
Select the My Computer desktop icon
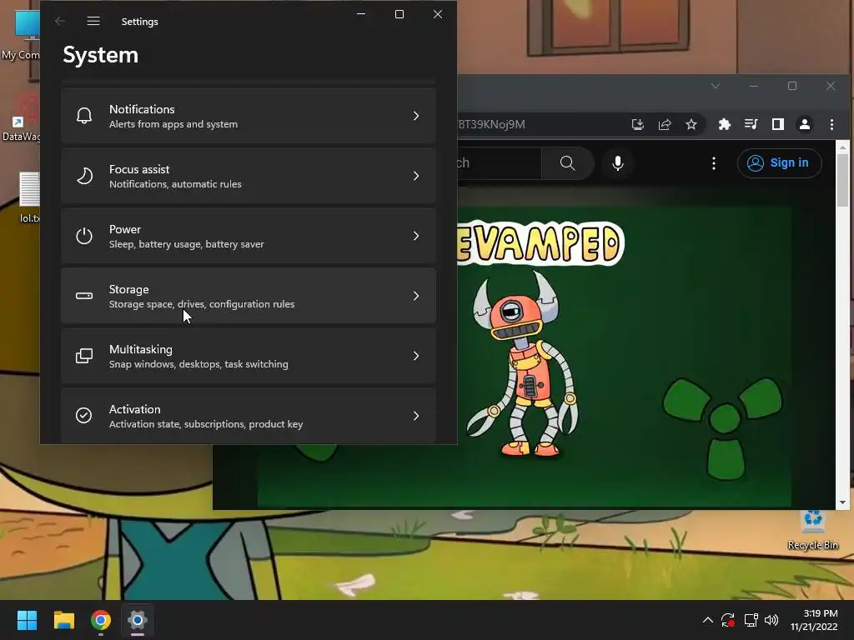21,35
